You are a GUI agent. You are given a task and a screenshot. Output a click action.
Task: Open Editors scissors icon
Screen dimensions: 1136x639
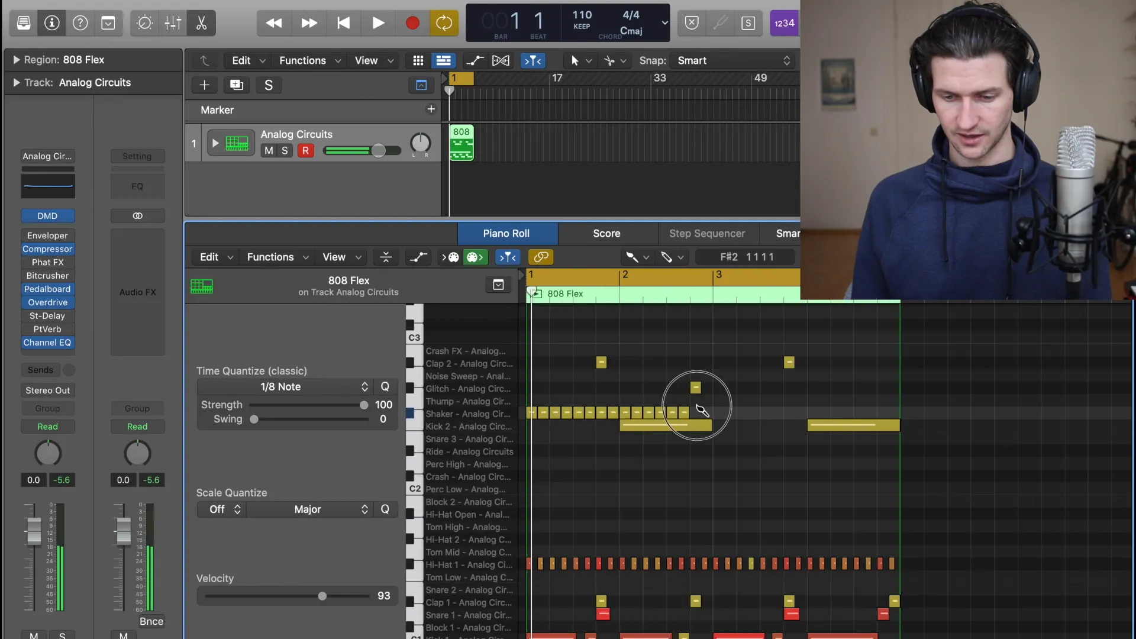coord(201,23)
